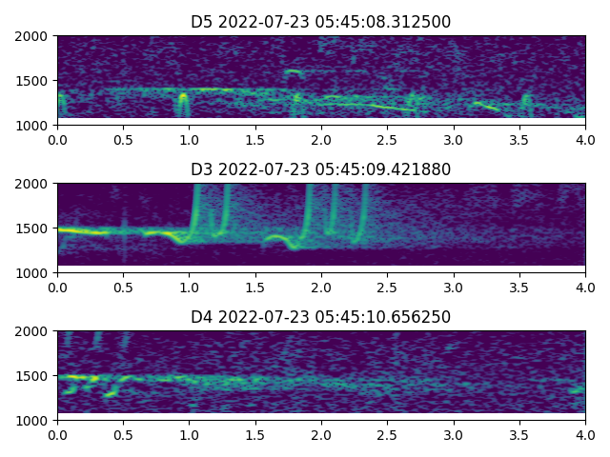Click the 1000 y-axis label on D4 plot
This screenshot has width=610, height=457.
(34, 420)
